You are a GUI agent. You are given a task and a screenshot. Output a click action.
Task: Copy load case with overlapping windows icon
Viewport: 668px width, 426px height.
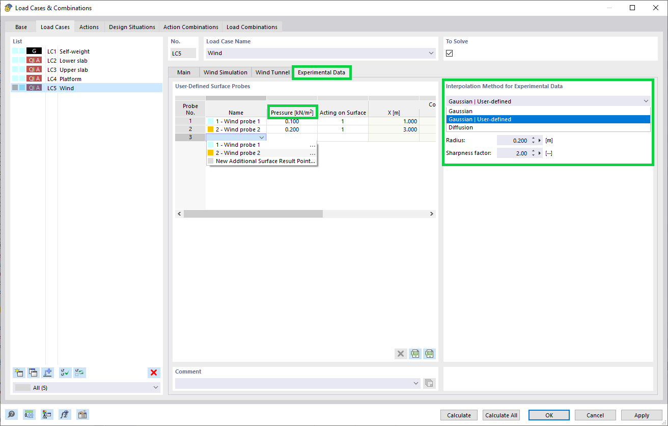(34, 372)
